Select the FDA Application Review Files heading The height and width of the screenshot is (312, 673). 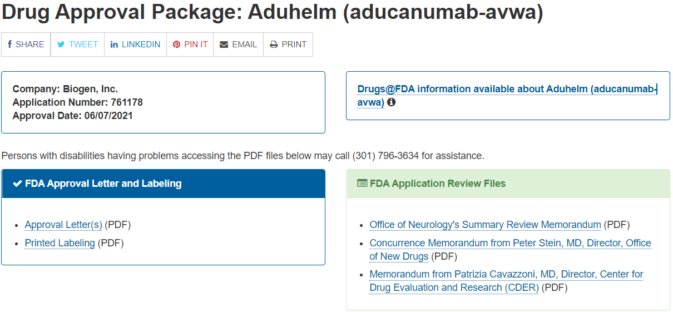[x=438, y=184]
